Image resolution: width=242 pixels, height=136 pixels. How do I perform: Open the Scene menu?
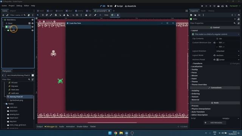point(4,6)
